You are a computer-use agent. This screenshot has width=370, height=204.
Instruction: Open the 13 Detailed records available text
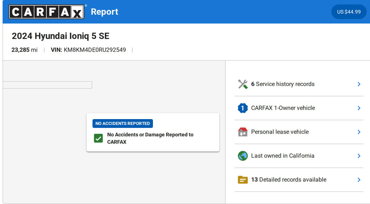(x=289, y=180)
